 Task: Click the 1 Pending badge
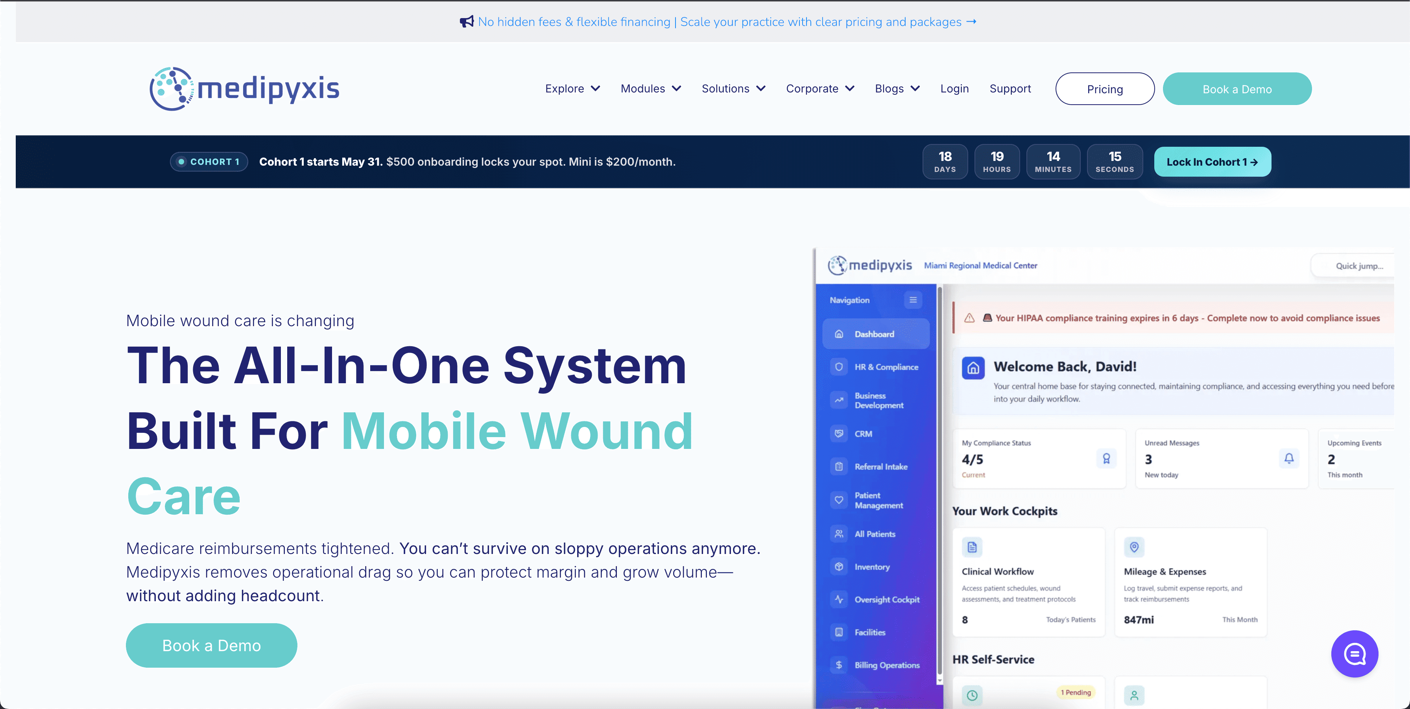(1076, 692)
